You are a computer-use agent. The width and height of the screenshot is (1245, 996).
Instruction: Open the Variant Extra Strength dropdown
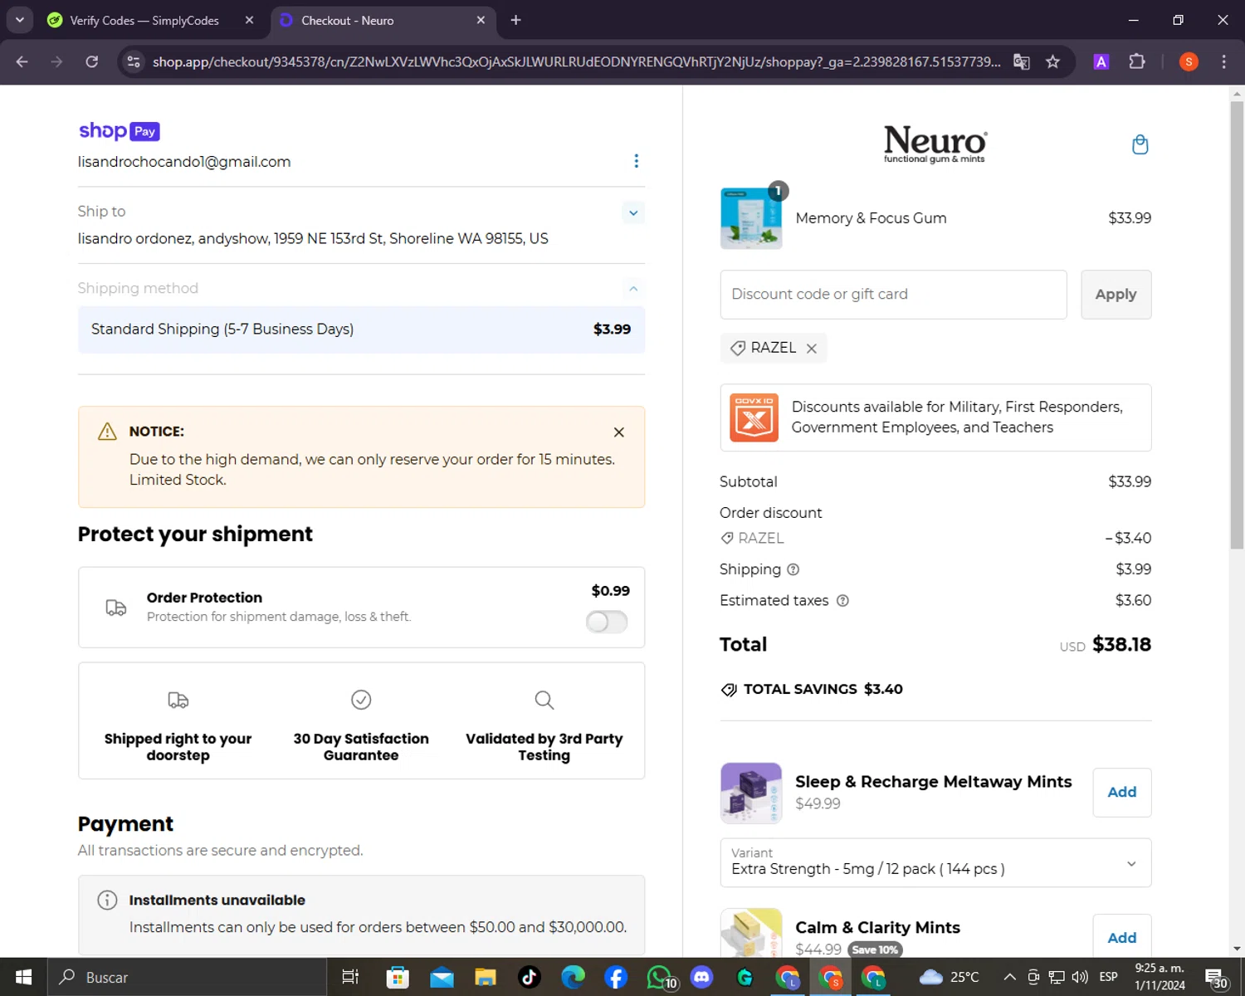[x=935, y=863]
